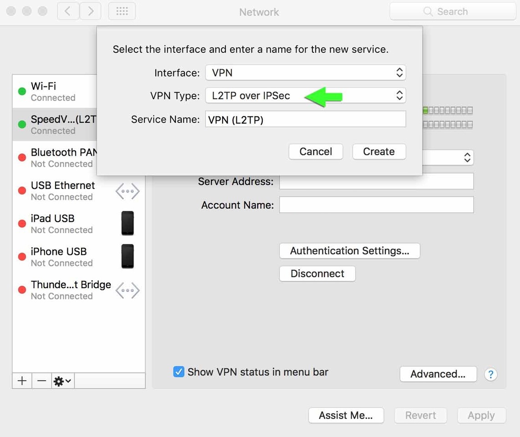Click the USB Ethernet connection icon

tap(127, 191)
